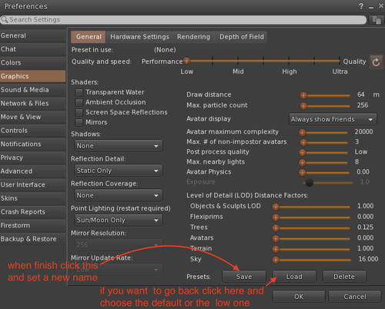
Task: Click the search magnifier icon
Action: [x=5, y=19]
